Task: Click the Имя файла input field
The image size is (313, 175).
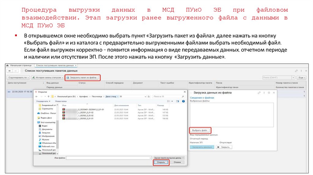Action: tap(109, 158)
